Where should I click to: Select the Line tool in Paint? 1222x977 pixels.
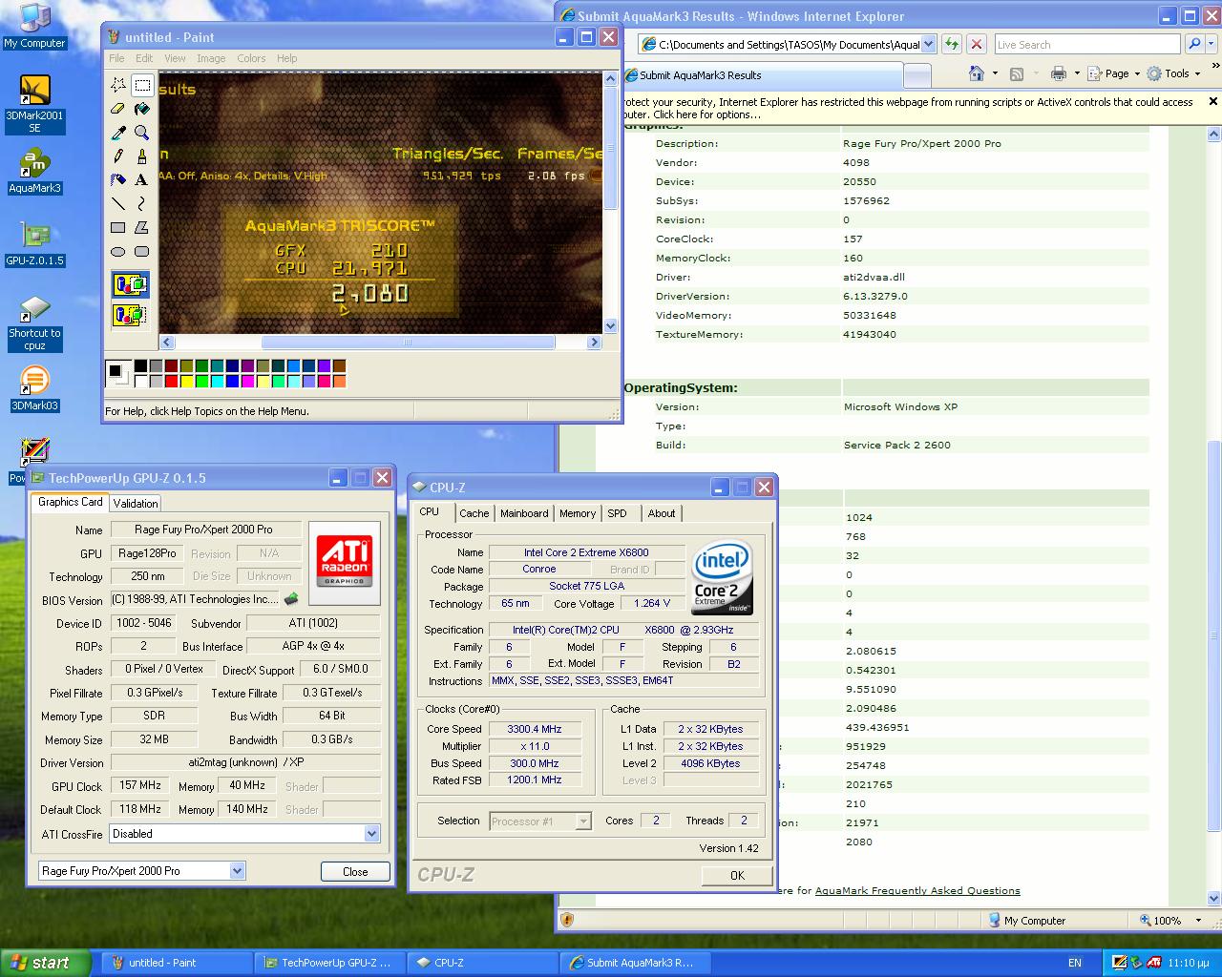click(x=118, y=203)
